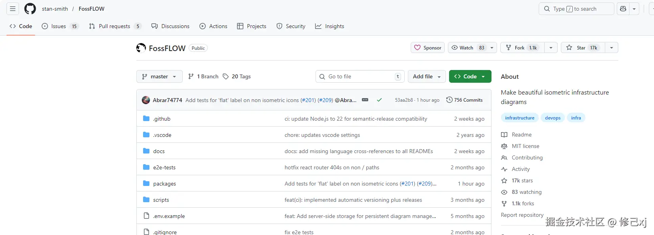654x235 pixels.
Task: Focus the Go to file field
Action: click(359, 76)
